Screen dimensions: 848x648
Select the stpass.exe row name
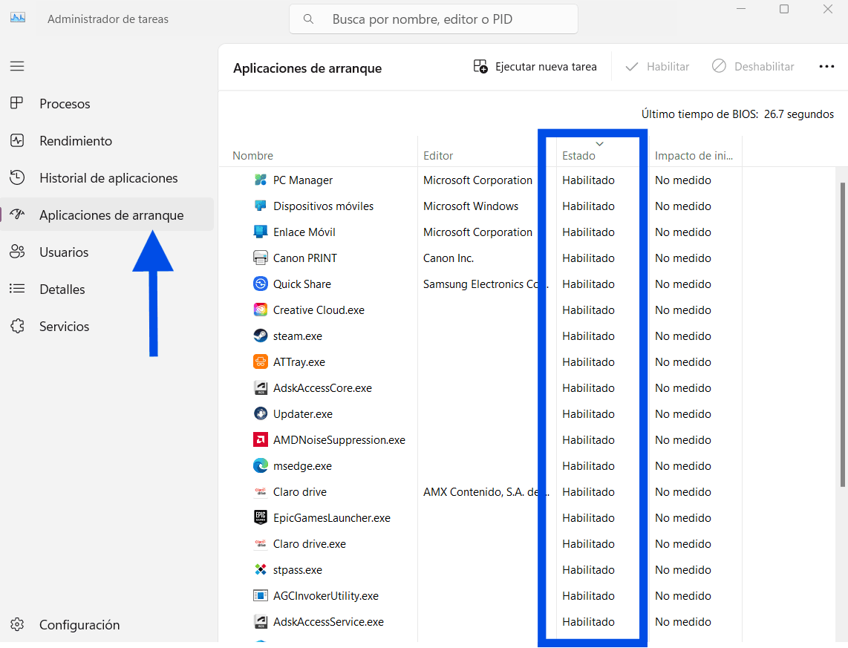(298, 569)
